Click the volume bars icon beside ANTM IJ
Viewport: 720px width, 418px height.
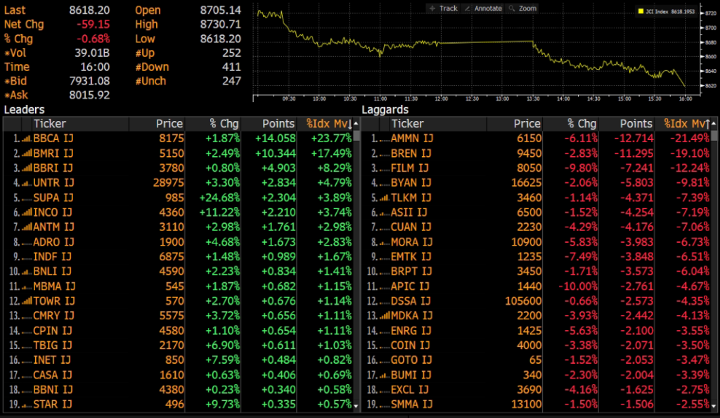point(26,227)
